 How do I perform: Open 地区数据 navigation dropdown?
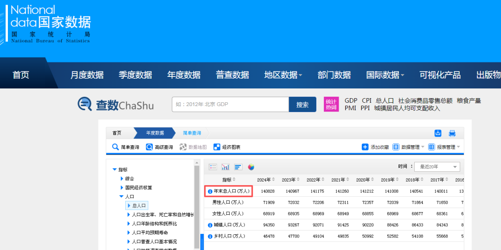pyautogui.click(x=283, y=75)
